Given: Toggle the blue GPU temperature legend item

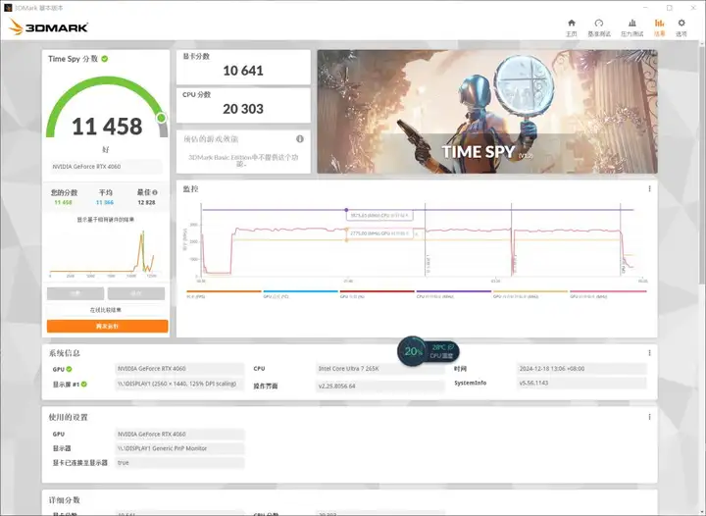Looking at the screenshot, I should click(x=300, y=294).
